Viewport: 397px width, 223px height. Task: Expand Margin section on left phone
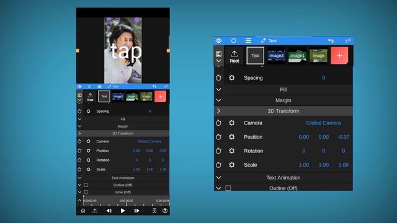tap(123, 126)
